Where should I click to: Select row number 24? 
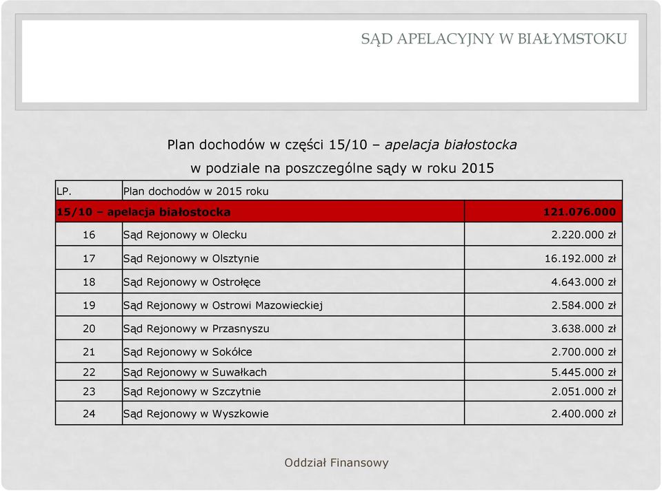(89, 413)
